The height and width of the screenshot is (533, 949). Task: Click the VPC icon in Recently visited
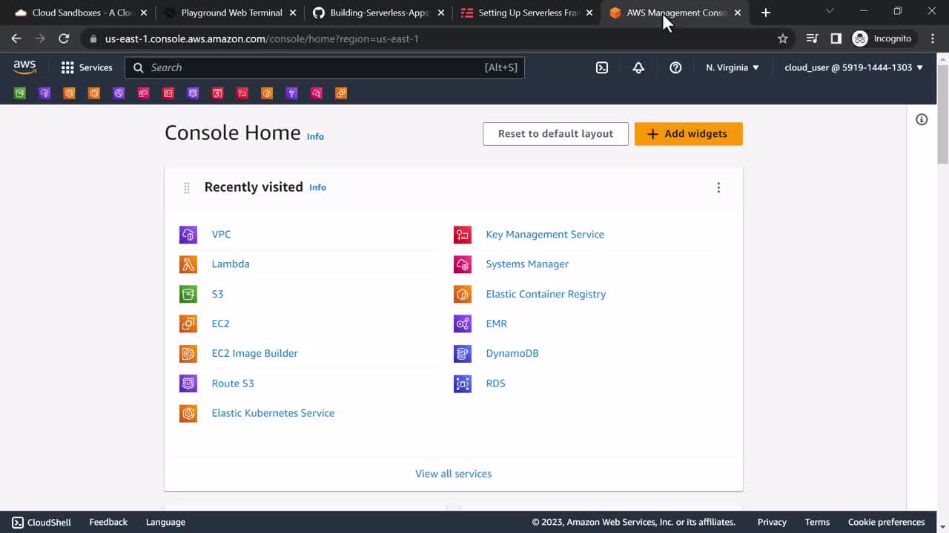188,235
